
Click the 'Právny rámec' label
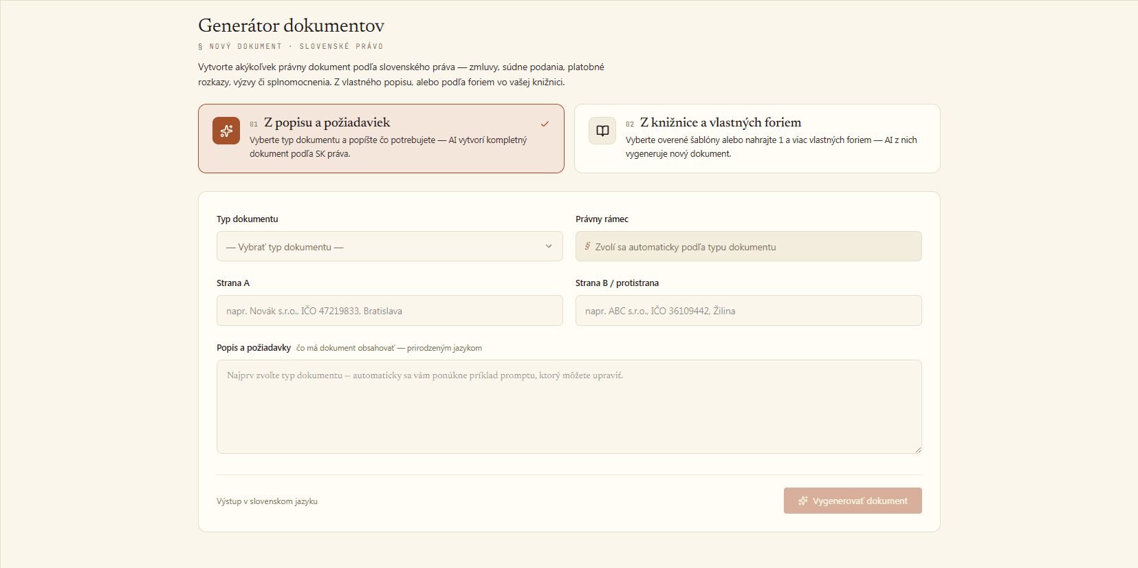[602, 219]
